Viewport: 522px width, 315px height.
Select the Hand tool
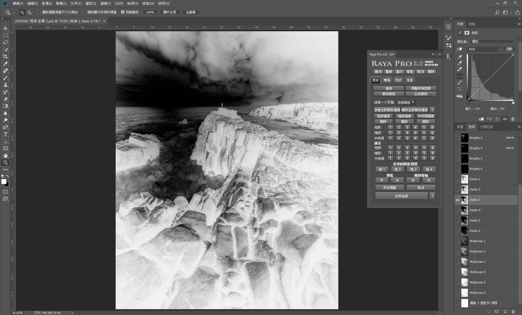pos(5,155)
